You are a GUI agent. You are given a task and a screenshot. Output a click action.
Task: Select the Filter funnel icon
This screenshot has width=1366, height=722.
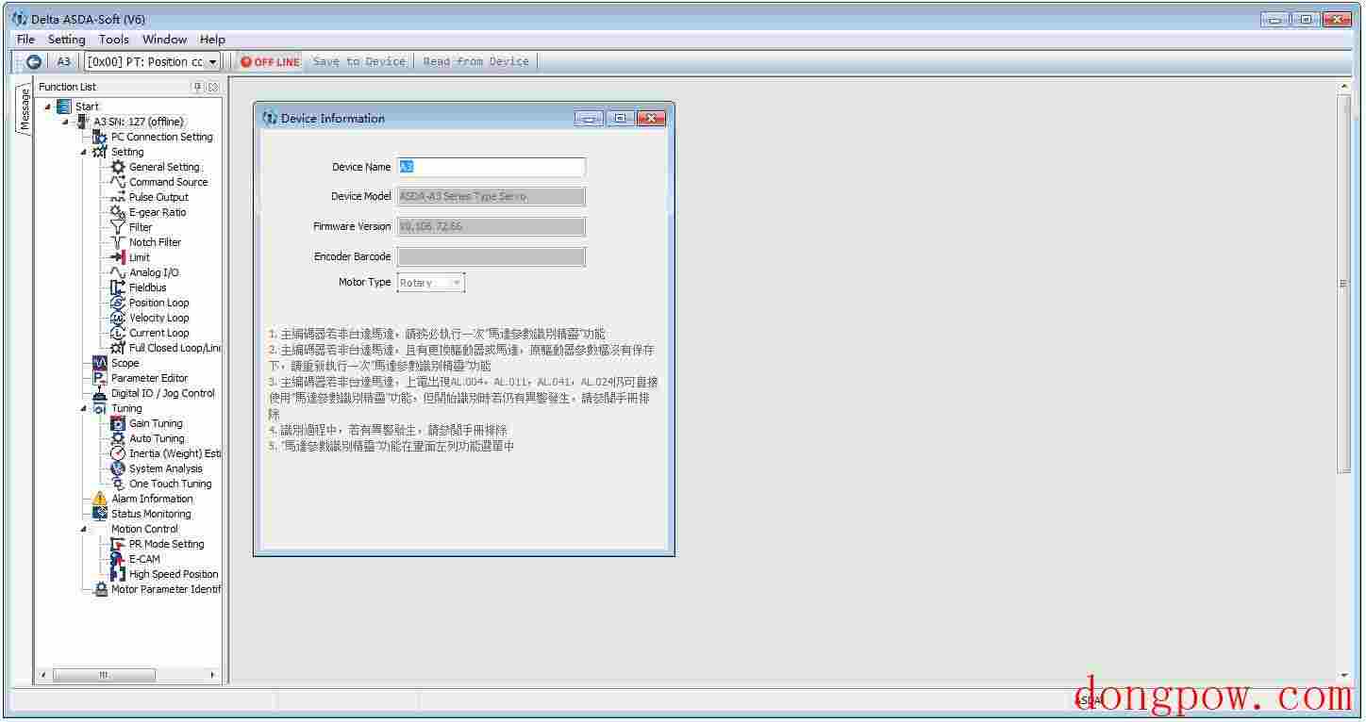(x=118, y=227)
